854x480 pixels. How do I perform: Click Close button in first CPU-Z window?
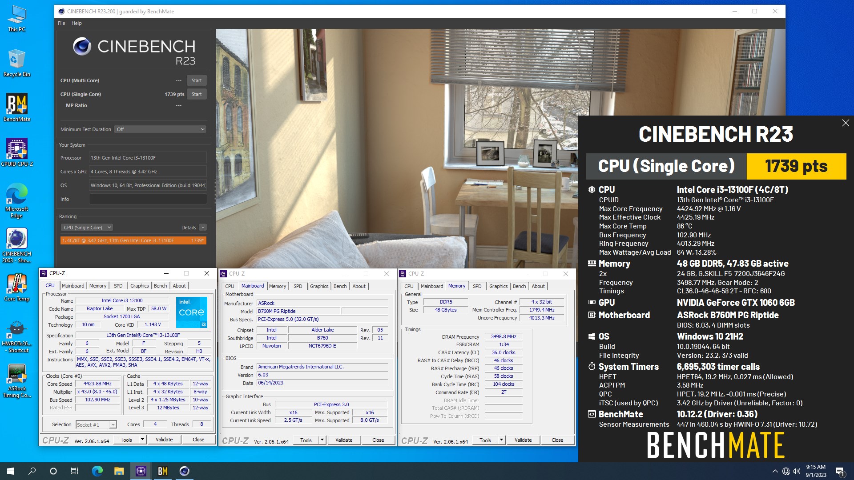tap(198, 440)
